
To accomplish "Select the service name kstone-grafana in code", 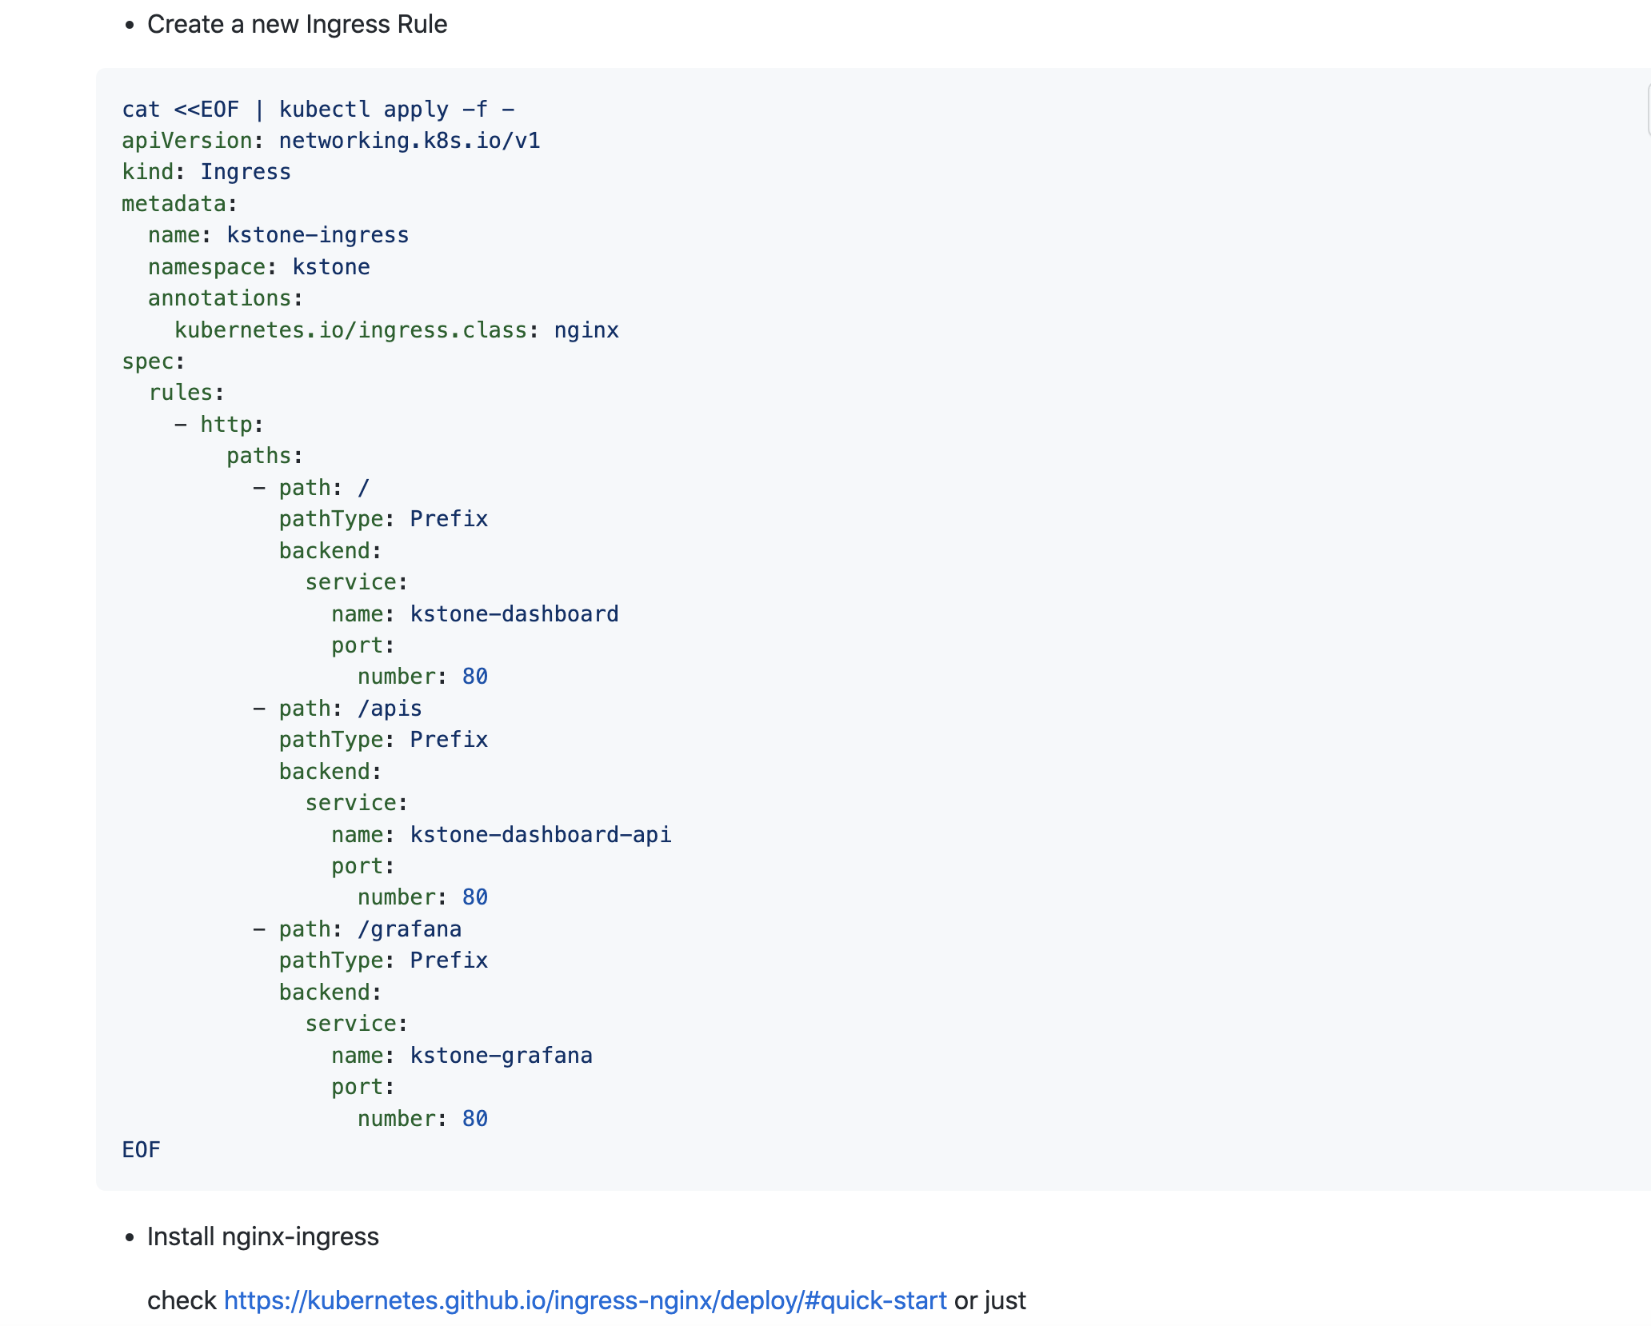I will point(501,1055).
